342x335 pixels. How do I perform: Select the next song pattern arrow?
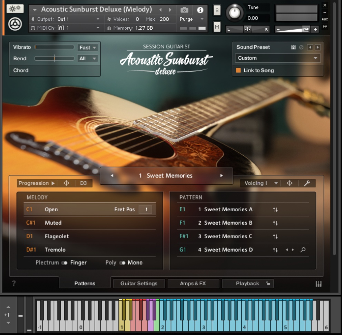[x=222, y=175]
